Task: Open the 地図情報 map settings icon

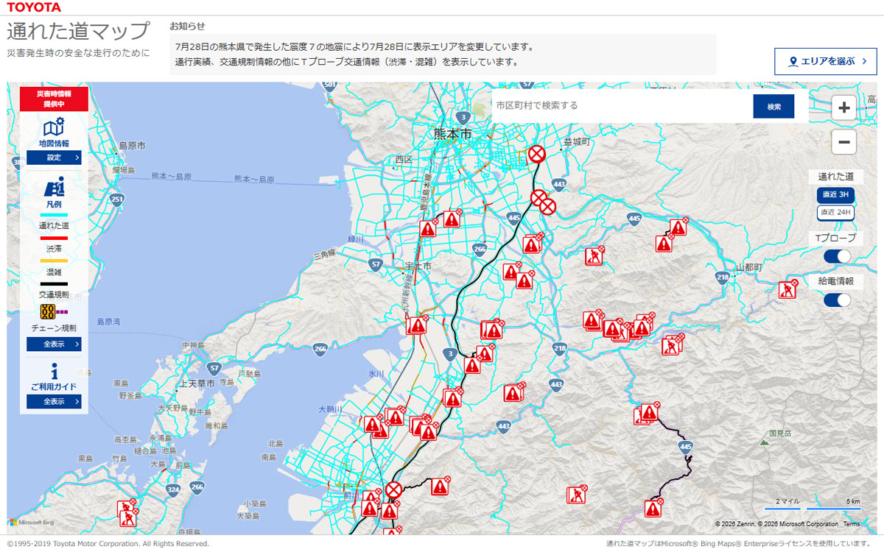Action: click(x=54, y=127)
